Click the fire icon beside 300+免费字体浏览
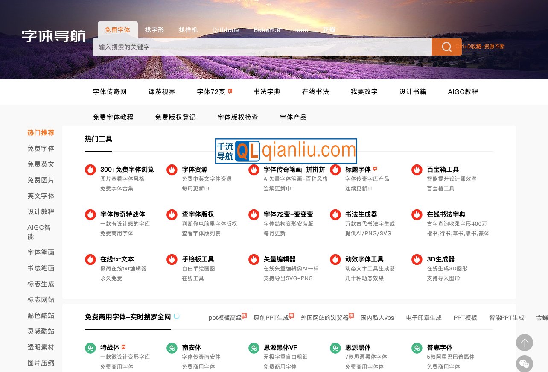The image size is (548, 372). pyautogui.click(x=90, y=170)
